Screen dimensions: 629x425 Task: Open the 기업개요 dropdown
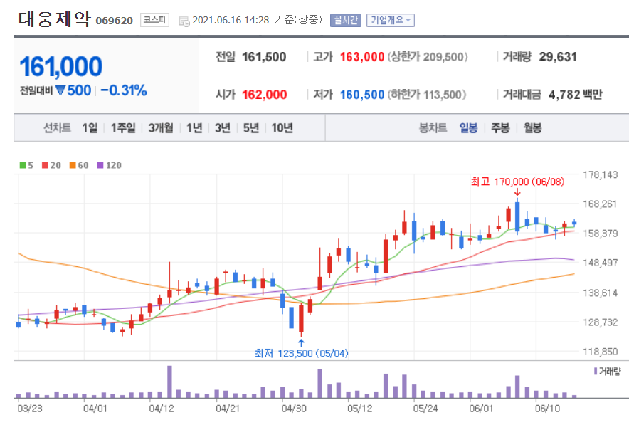pos(391,20)
